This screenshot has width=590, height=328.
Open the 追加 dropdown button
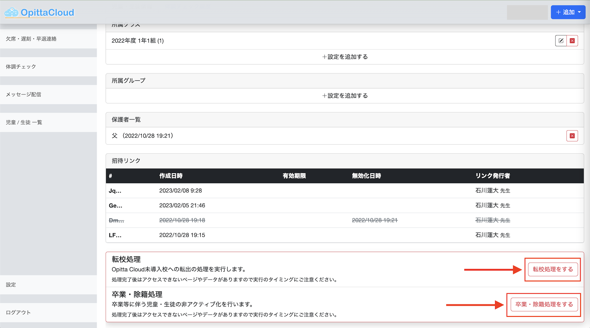tap(568, 12)
